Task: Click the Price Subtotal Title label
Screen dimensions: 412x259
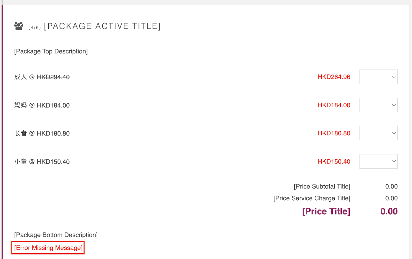Action: point(322,186)
